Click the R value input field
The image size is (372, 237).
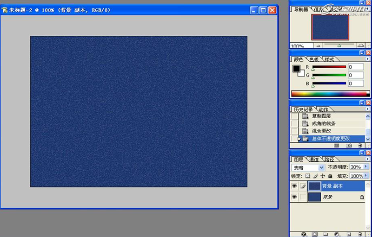pyautogui.click(x=356, y=67)
